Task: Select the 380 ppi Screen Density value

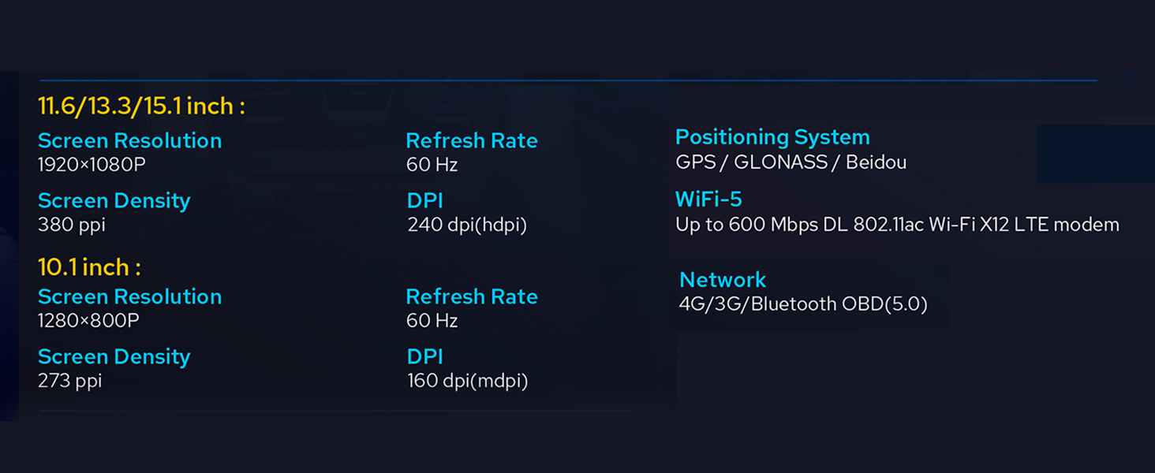Action: tap(72, 225)
